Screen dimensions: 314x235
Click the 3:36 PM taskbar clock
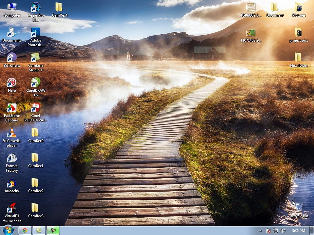298,231
